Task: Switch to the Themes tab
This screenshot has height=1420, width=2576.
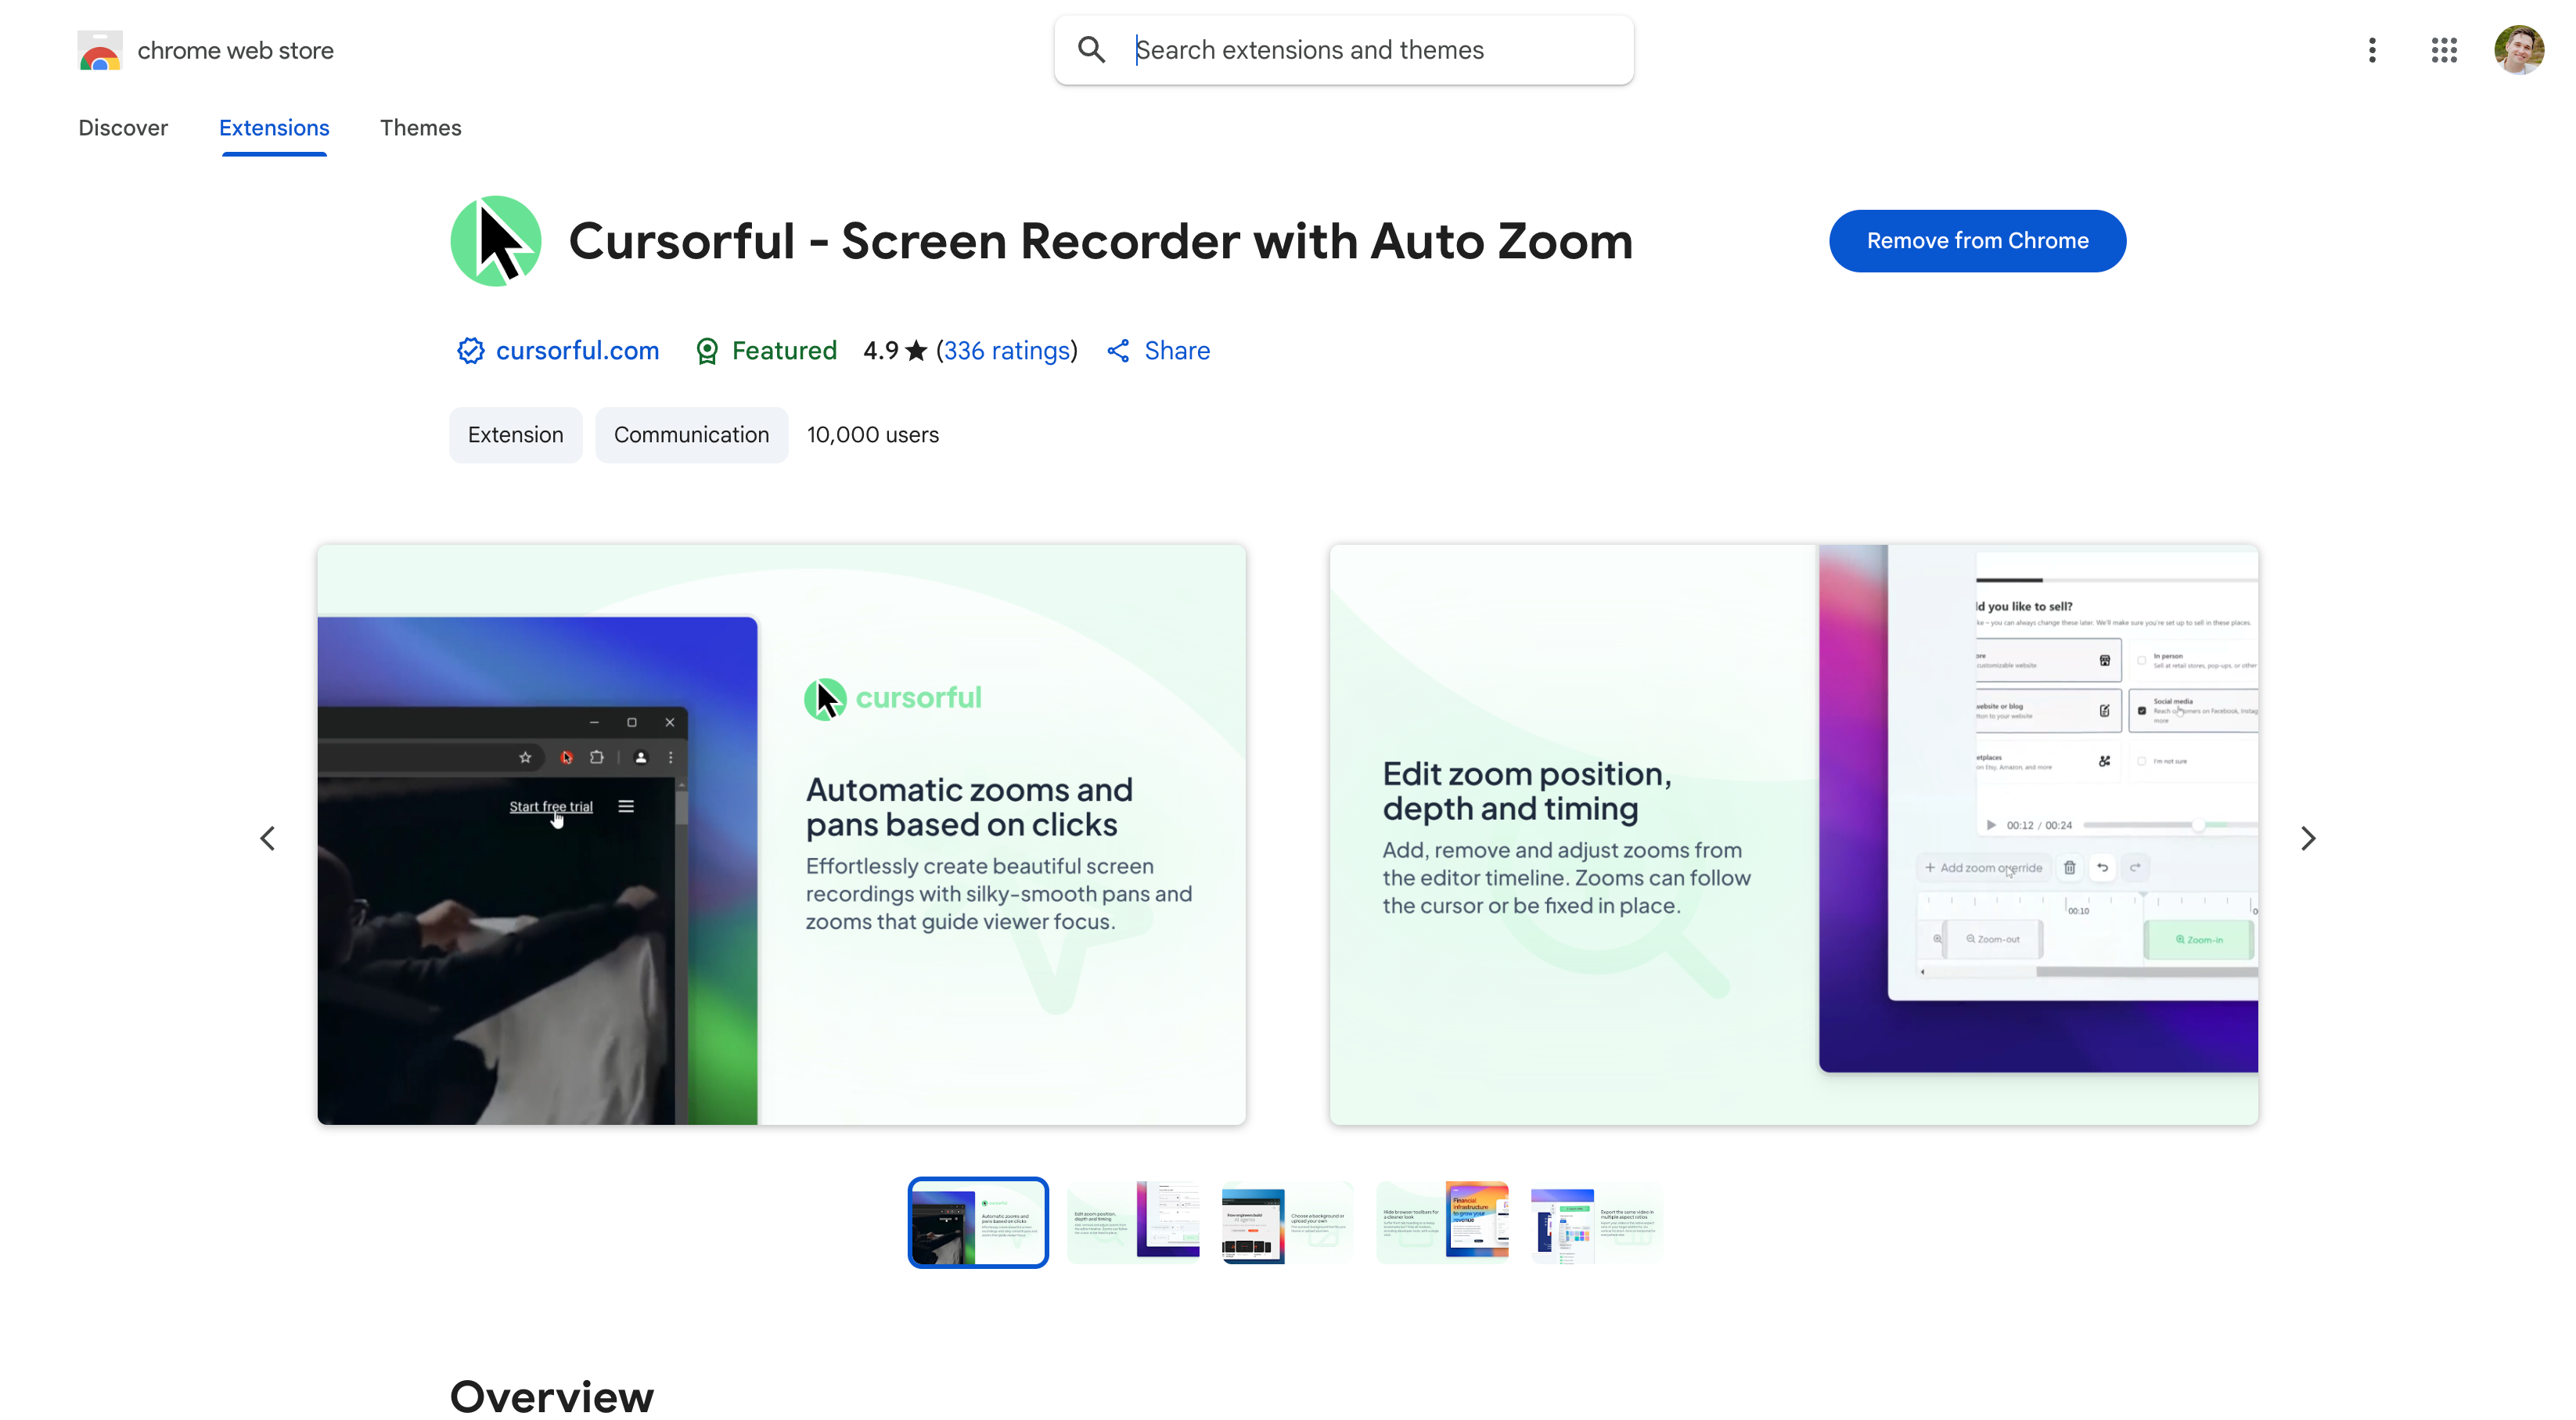Action: 420,128
